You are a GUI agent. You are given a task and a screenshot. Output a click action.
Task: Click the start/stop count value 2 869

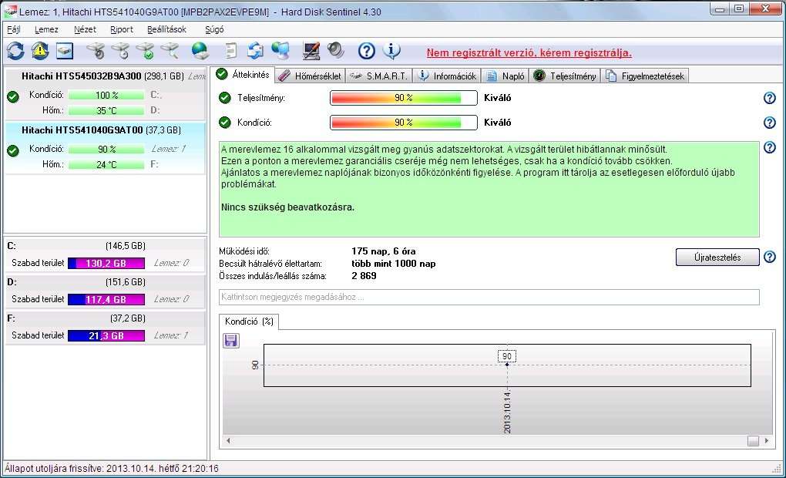[x=364, y=276]
